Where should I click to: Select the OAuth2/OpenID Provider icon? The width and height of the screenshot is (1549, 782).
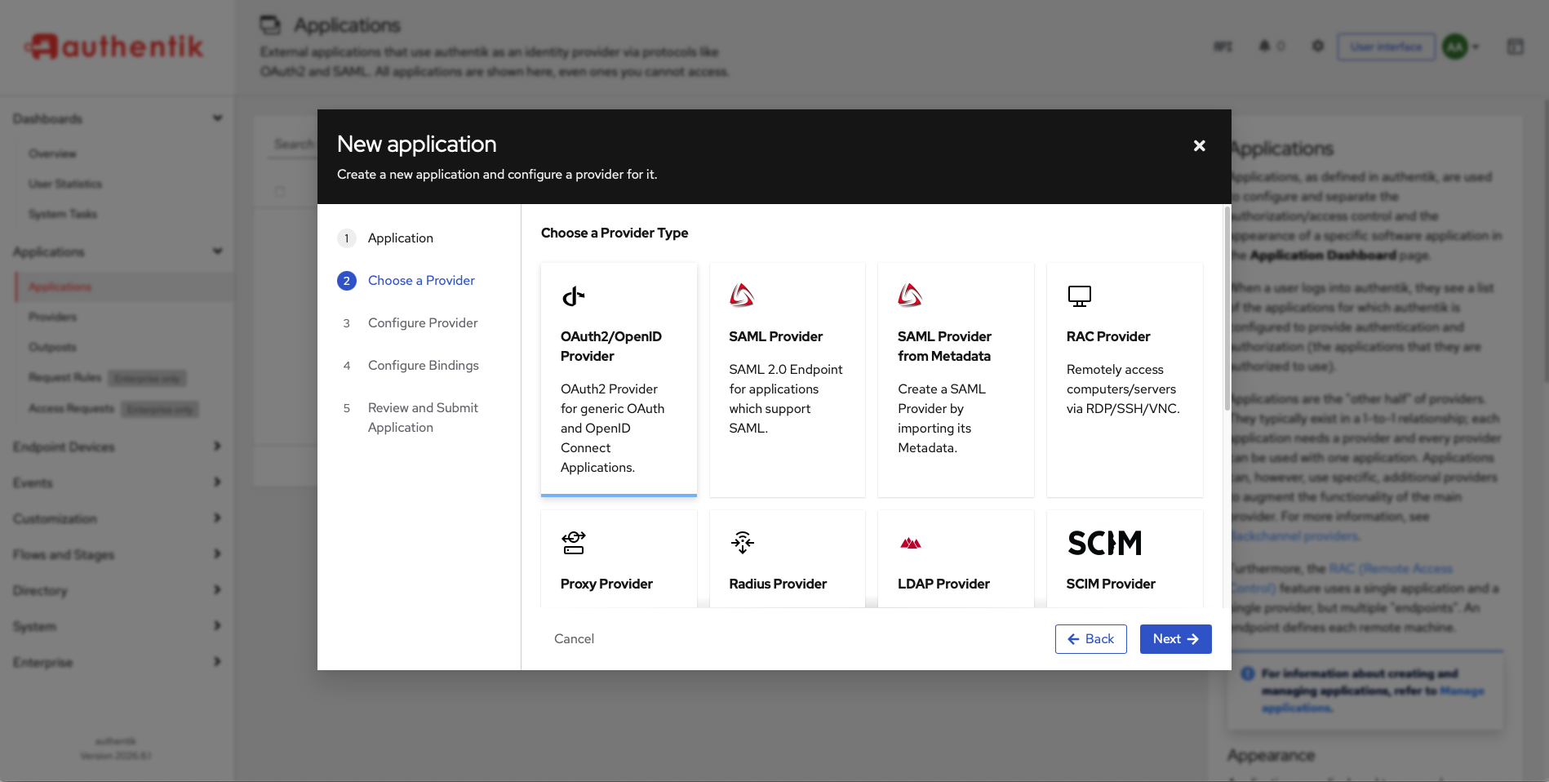[x=574, y=295]
